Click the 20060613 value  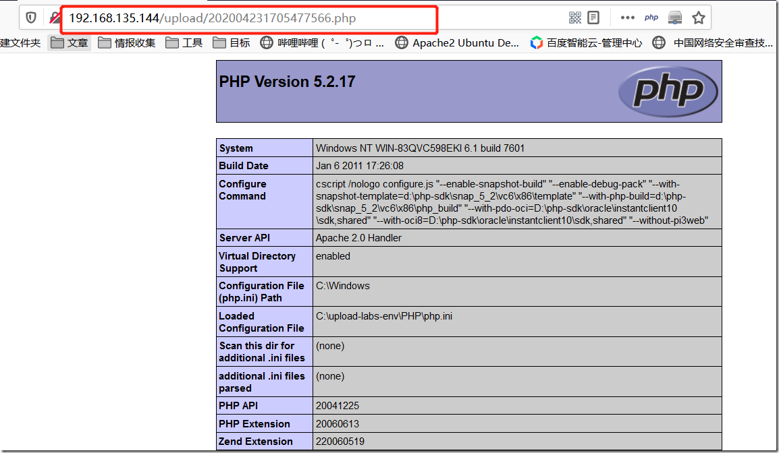pyautogui.click(x=338, y=424)
